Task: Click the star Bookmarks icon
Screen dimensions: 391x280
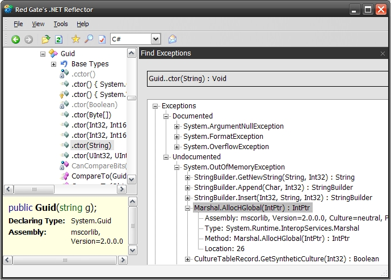Action: coord(75,39)
